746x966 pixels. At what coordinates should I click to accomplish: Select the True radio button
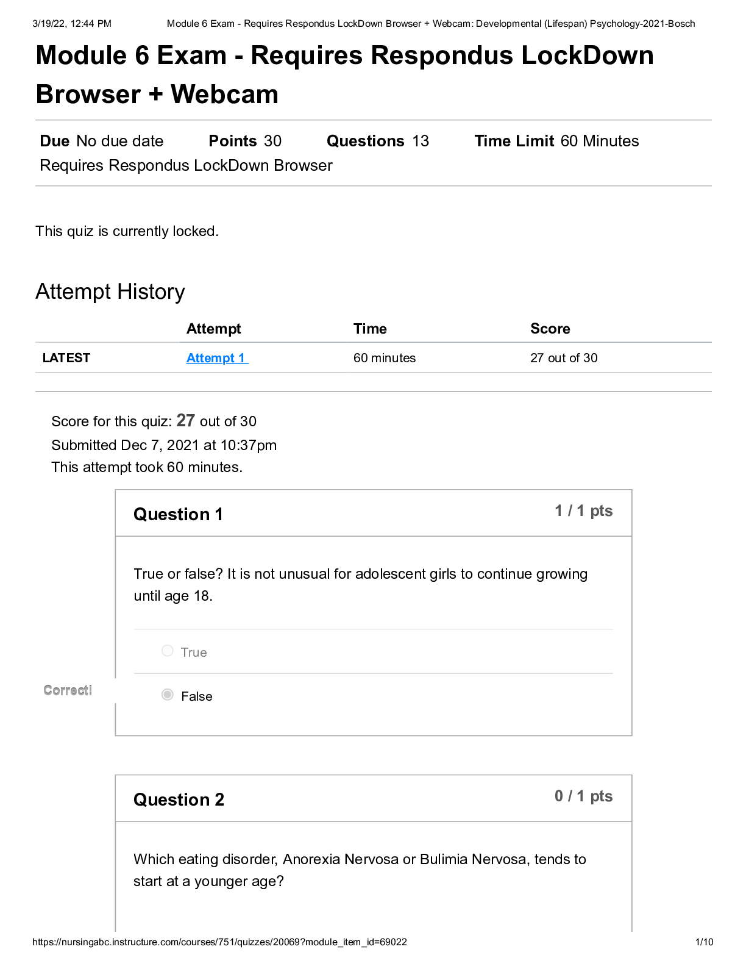click(168, 651)
